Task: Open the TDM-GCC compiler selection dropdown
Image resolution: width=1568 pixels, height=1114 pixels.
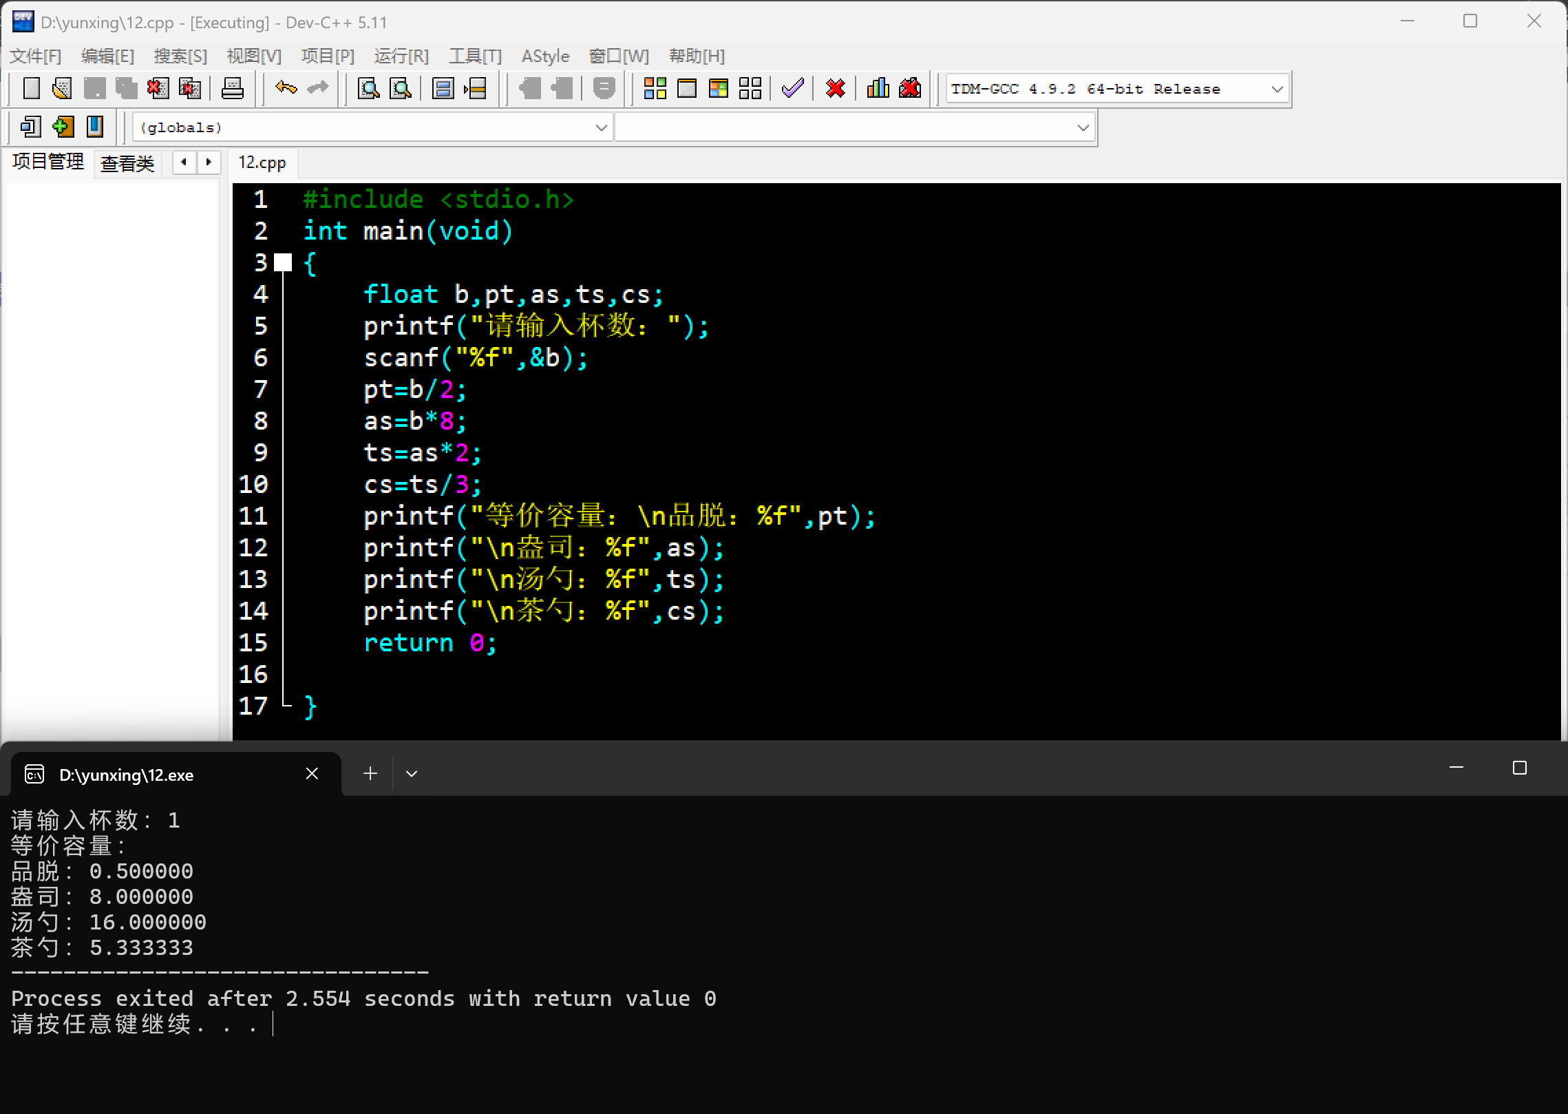Action: tap(1277, 89)
